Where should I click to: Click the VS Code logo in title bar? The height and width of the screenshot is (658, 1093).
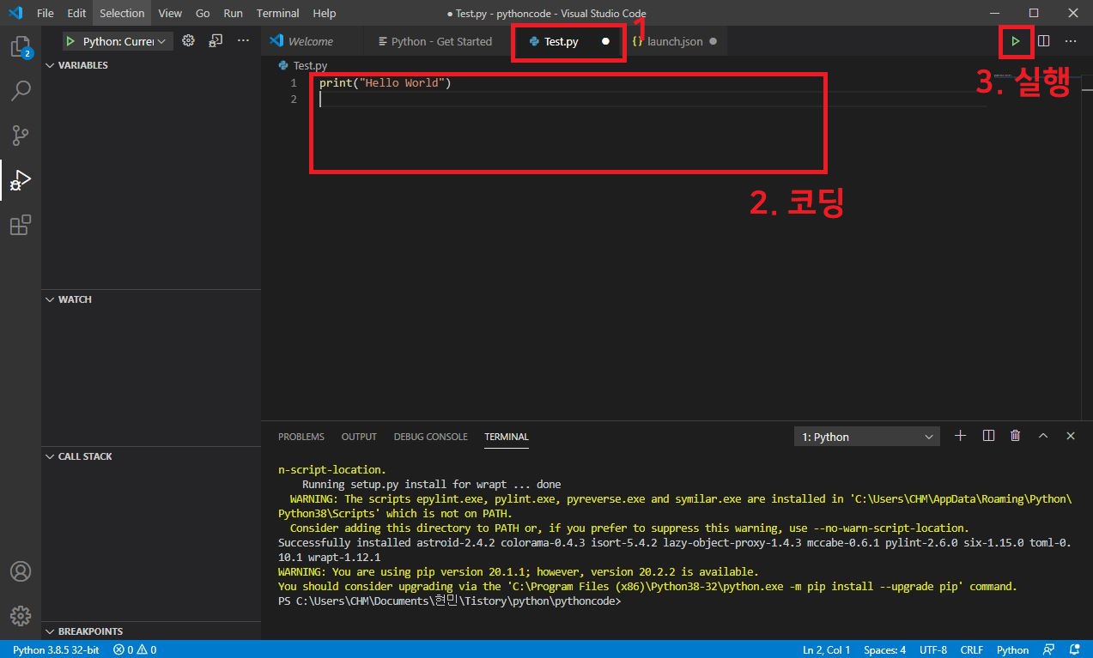coord(15,13)
